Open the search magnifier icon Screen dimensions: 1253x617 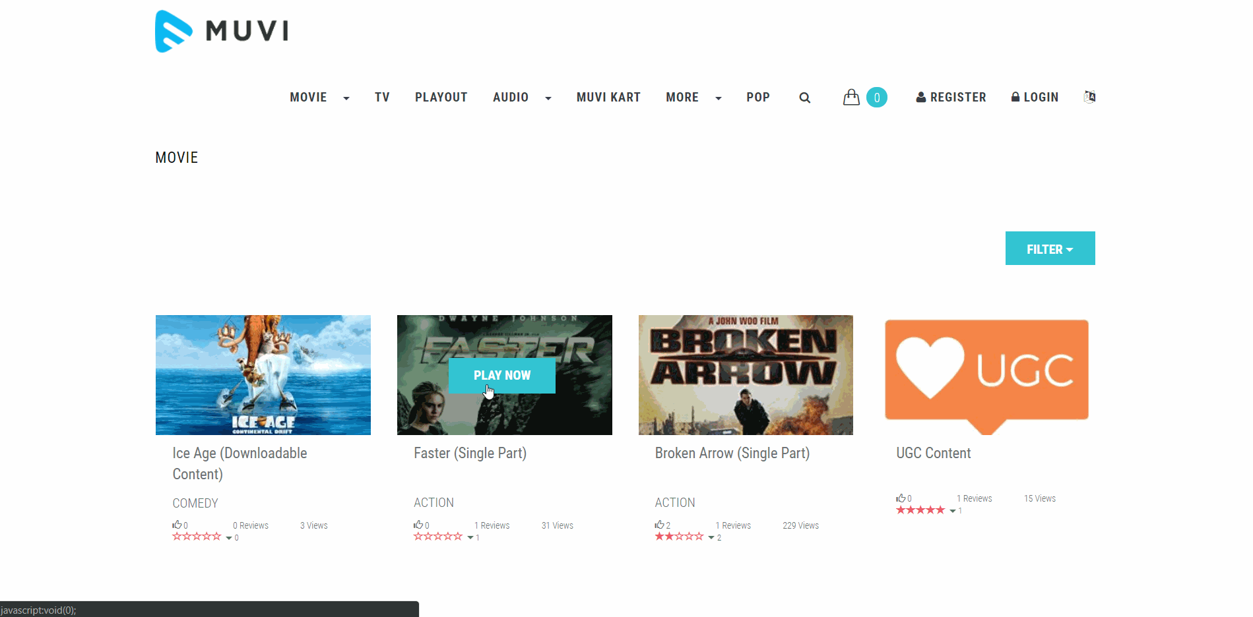(x=804, y=98)
